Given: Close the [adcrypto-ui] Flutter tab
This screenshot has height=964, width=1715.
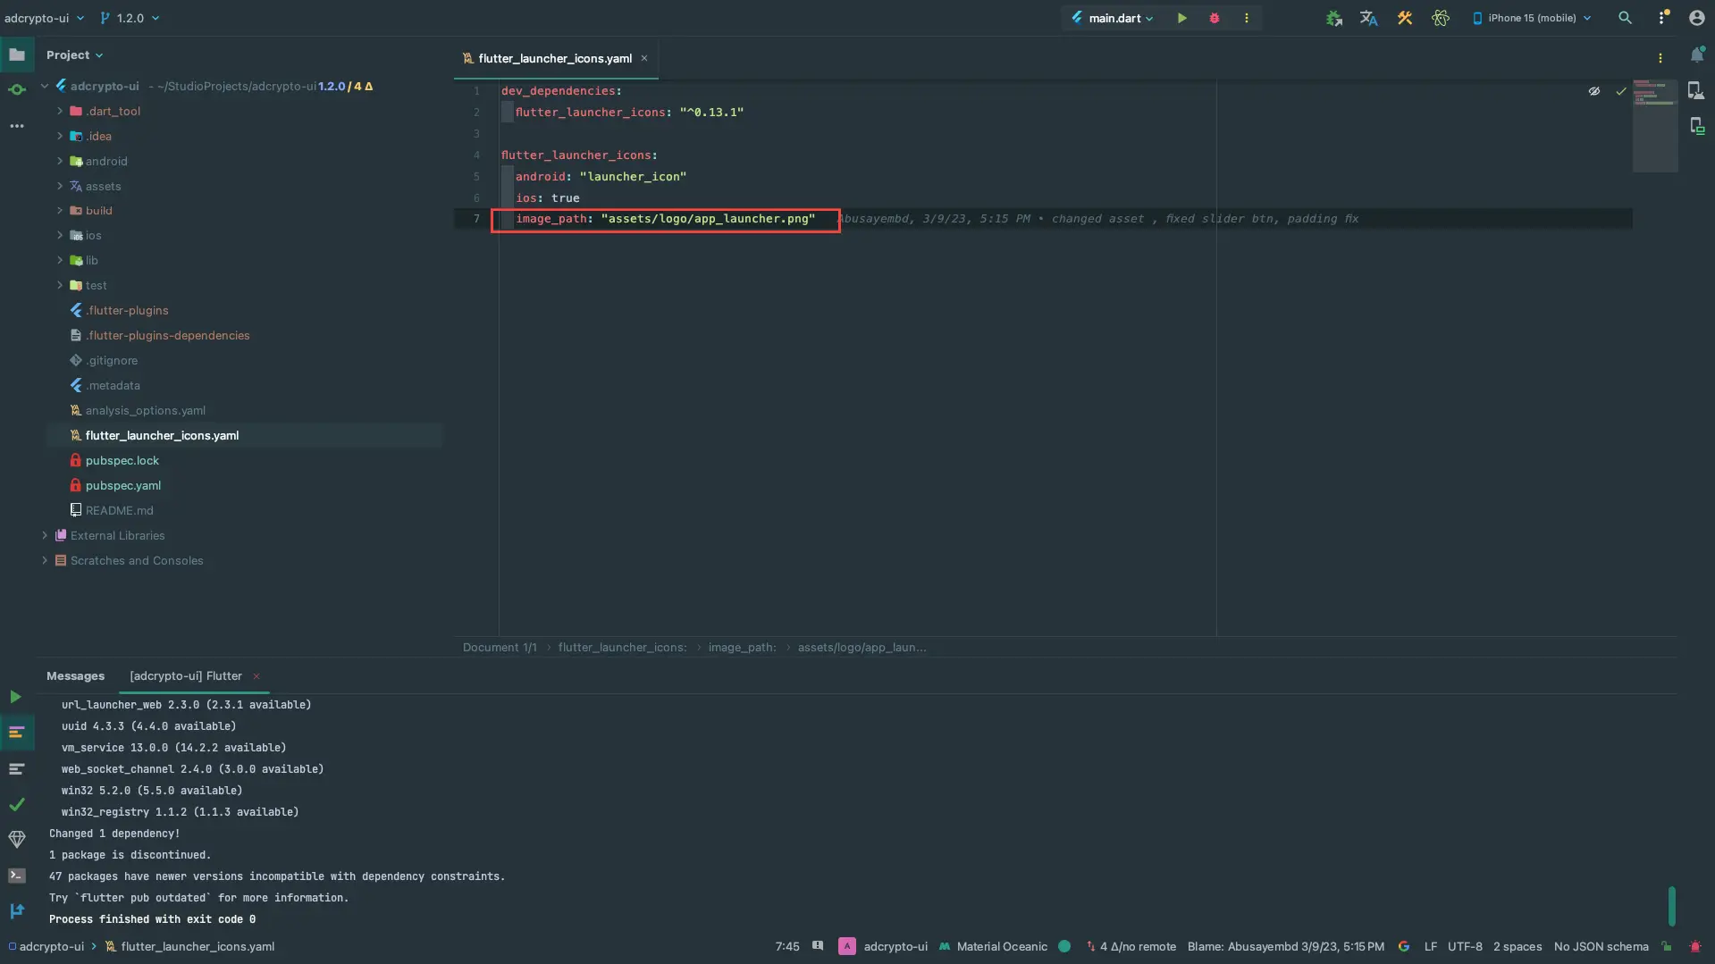Looking at the screenshot, I should tap(256, 676).
